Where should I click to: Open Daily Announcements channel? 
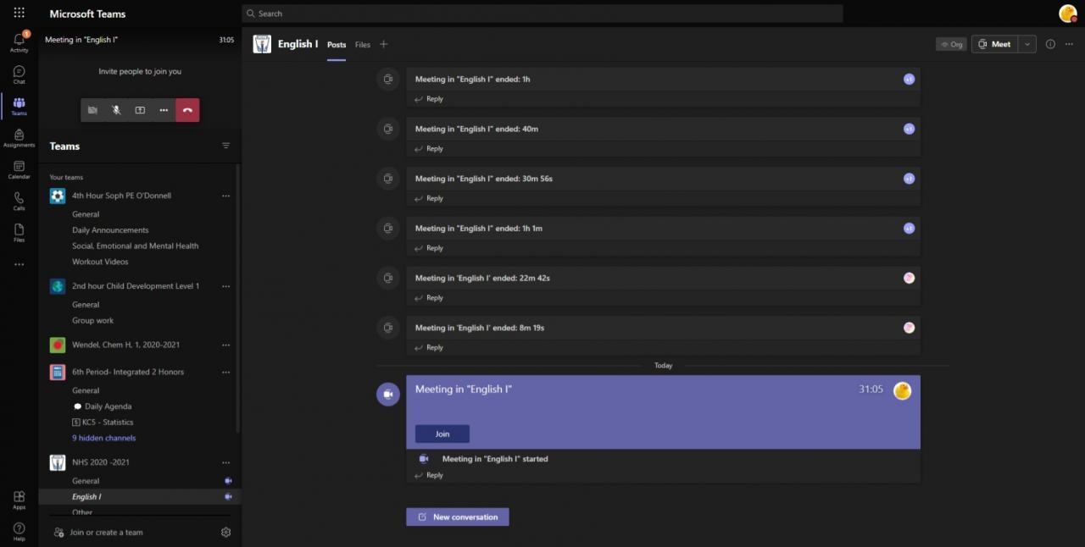click(x=110, y=230)
